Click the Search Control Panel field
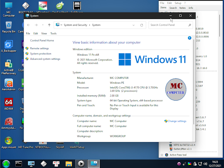 pyautogui.click(x=171, y=25)
